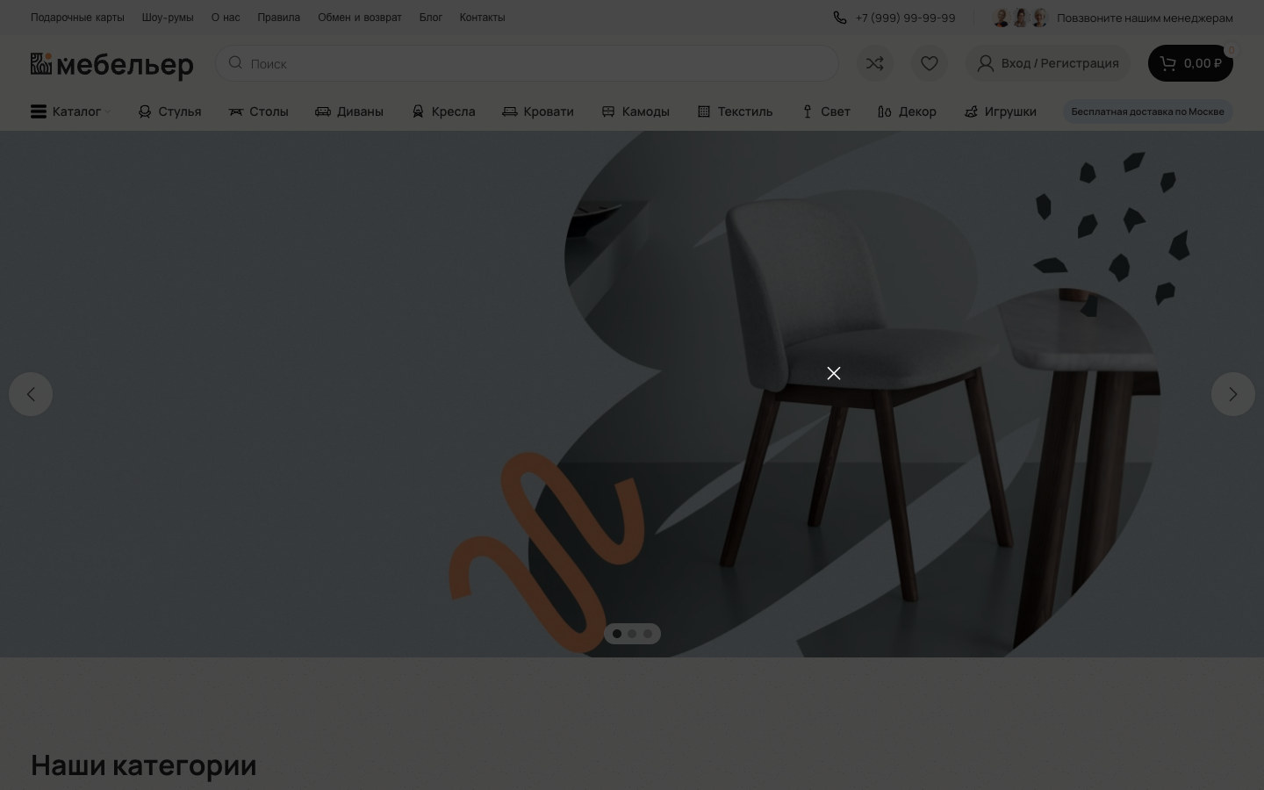Go to next banner slide arrow
1264x790 pixels.
coord(1233,394)
